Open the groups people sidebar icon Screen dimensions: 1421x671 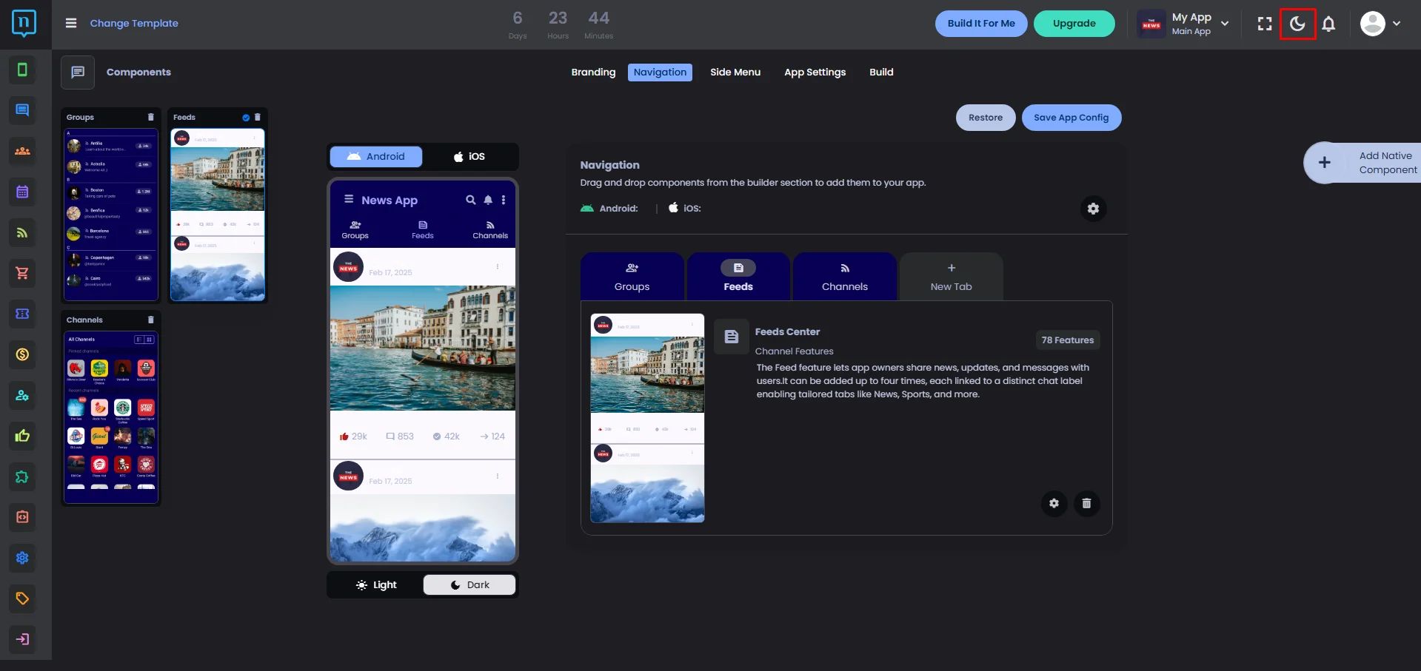click(x=22, y=151)
